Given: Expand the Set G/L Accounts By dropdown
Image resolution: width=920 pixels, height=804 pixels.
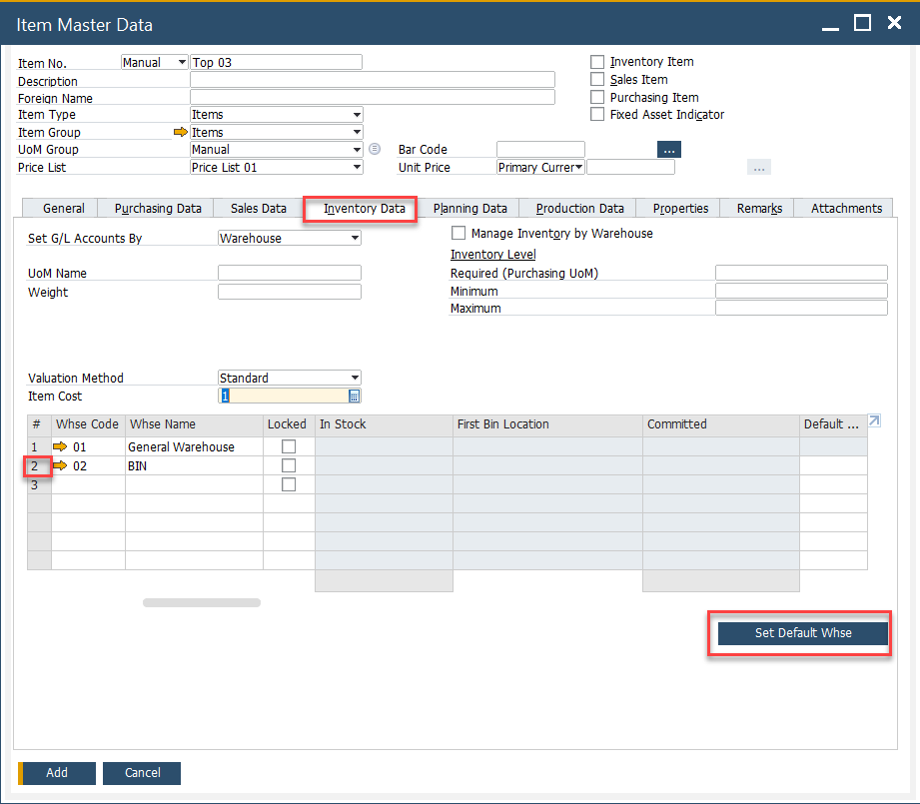Looking at the screenshot, I should pyautogui.click(x=355, y=239).
